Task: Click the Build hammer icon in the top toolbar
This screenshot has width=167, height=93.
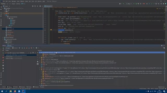Action: [123, 4]
